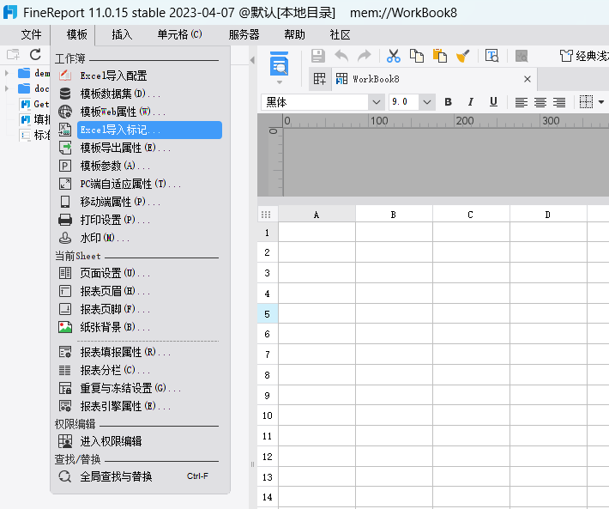Open the 单元格(C) menu
The image size is (609, 509).
179,34
